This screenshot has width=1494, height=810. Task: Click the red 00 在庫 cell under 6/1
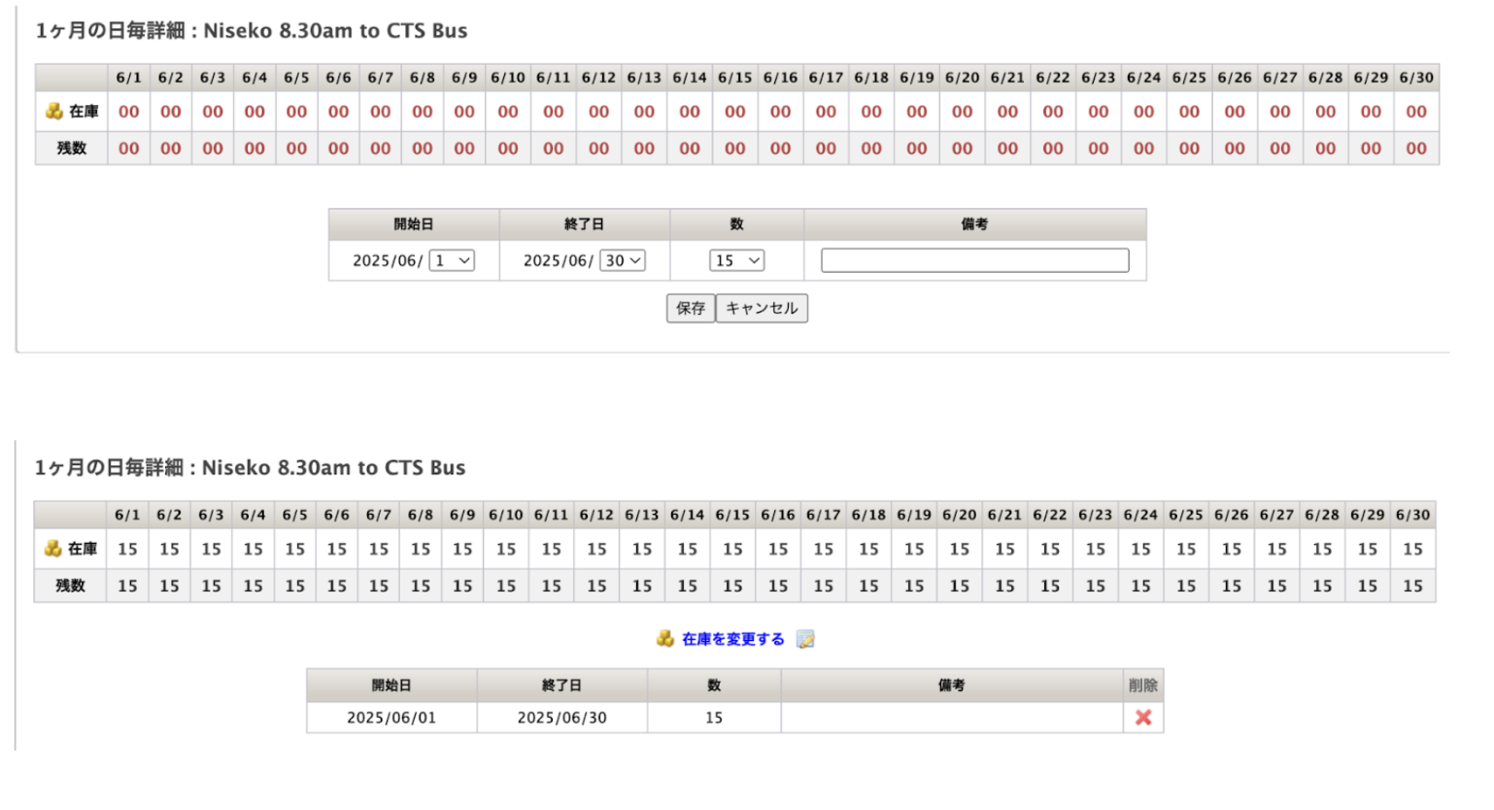pos(128,112)
